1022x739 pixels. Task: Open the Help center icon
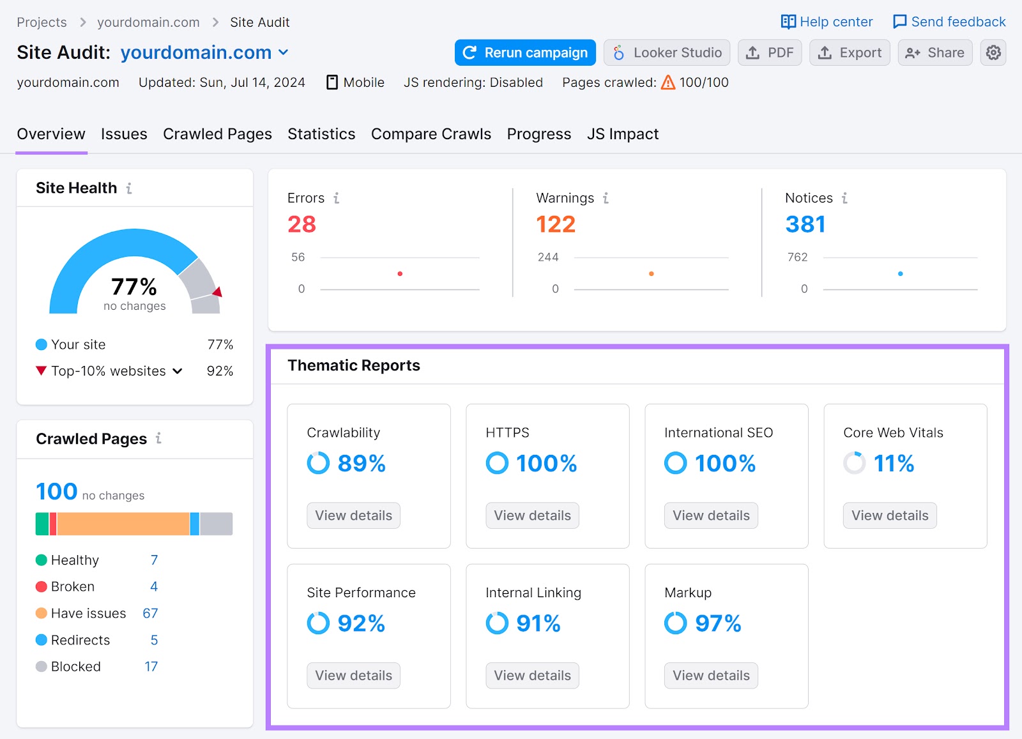tap(788, 21)
